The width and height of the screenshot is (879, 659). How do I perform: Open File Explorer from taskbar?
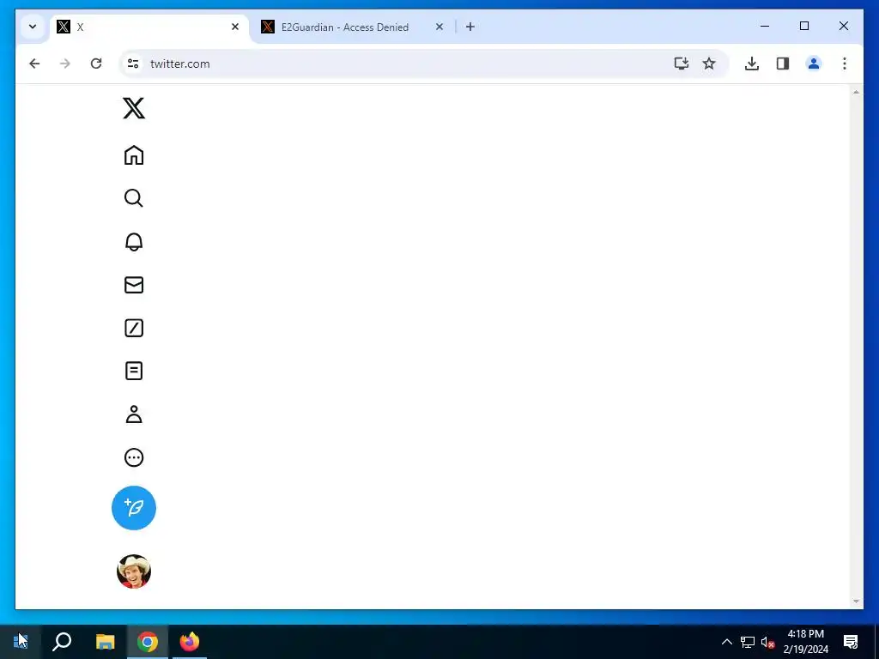pos(105,642)
